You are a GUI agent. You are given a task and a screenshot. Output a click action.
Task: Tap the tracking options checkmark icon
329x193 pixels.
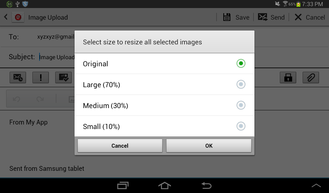(64, 78)
